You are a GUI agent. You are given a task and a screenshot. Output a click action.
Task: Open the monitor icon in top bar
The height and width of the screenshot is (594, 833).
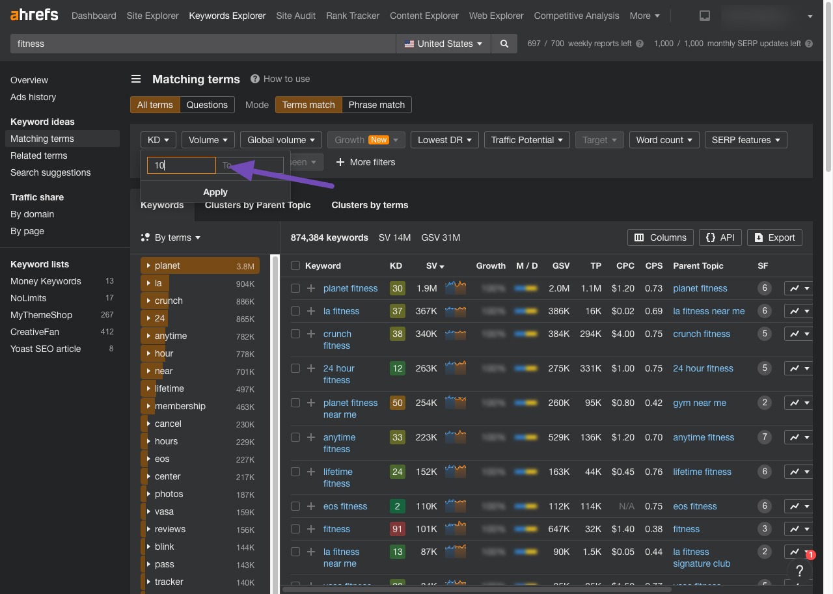click(x=704, y=16)
